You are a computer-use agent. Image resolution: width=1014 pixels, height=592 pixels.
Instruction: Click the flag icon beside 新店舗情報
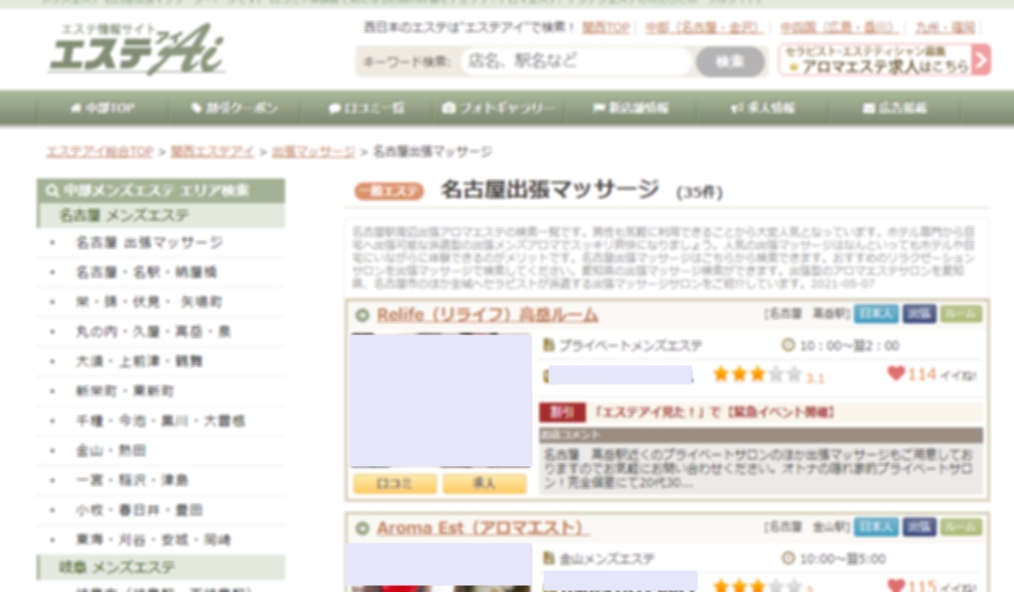[x=599, y=108]
